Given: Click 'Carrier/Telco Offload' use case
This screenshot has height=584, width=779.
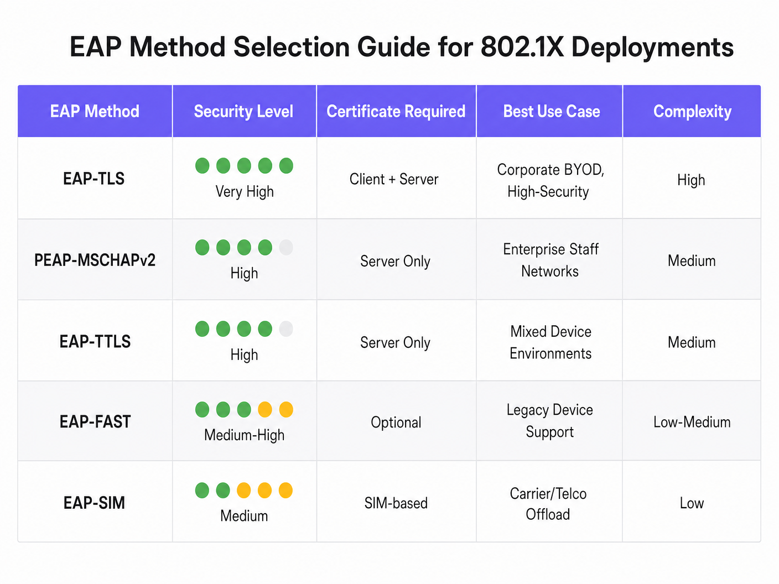Looking at the screenshot, I should 548,503.
